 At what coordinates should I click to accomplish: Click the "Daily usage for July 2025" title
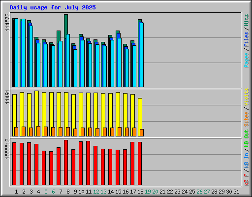coord(53,7)
